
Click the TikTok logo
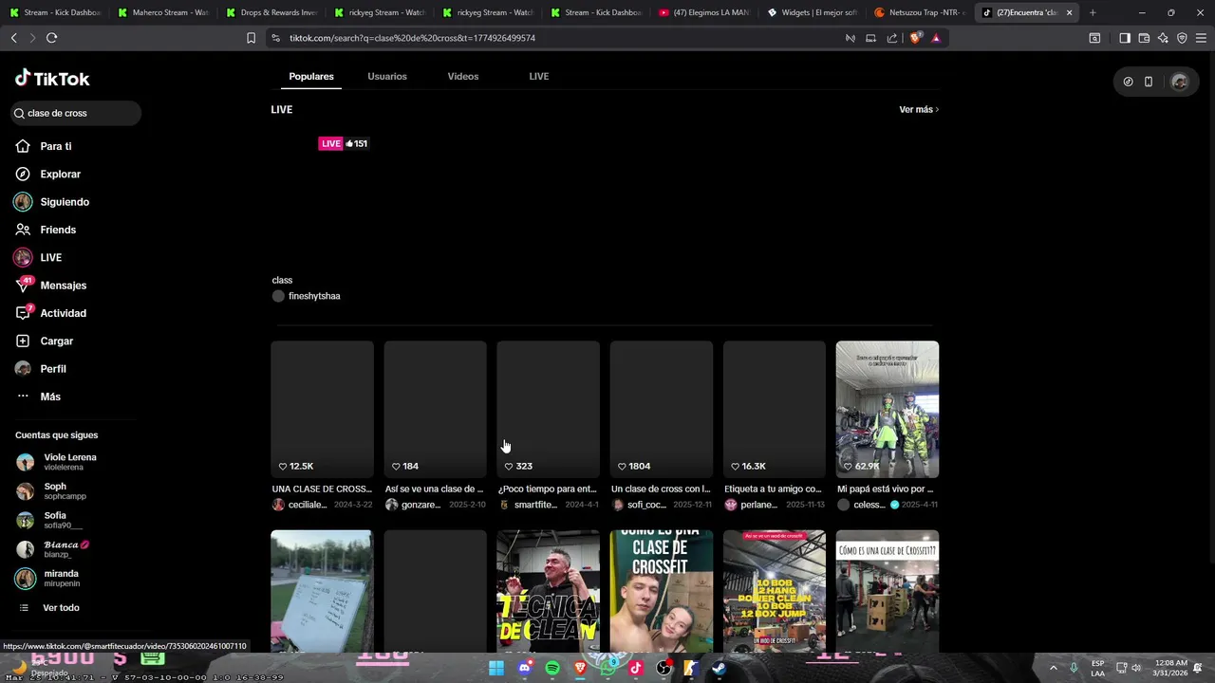pyautogui.click(x=52, y=79)
